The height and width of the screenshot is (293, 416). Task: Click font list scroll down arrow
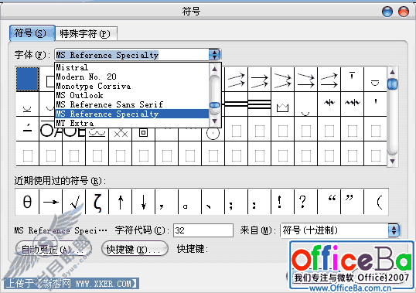(x=215, y=121)
